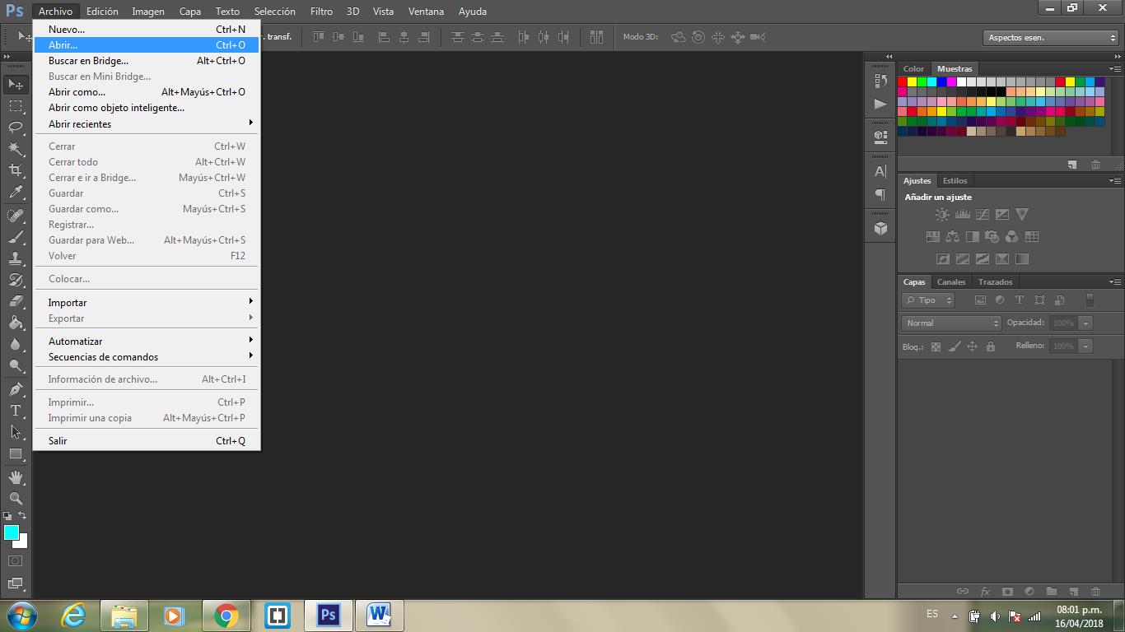The image size is (1125, 632).
Task: Open Google Chrome from the taskbar
Action: click(x=226, y=616)
